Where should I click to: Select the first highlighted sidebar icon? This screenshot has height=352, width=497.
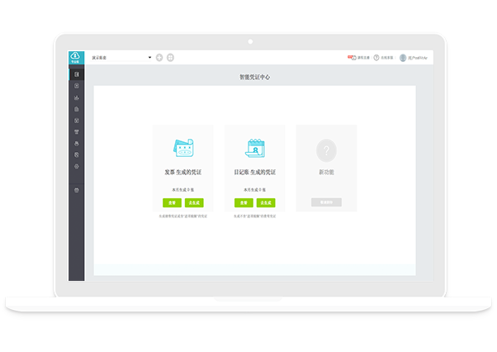[x=77, y=74]
